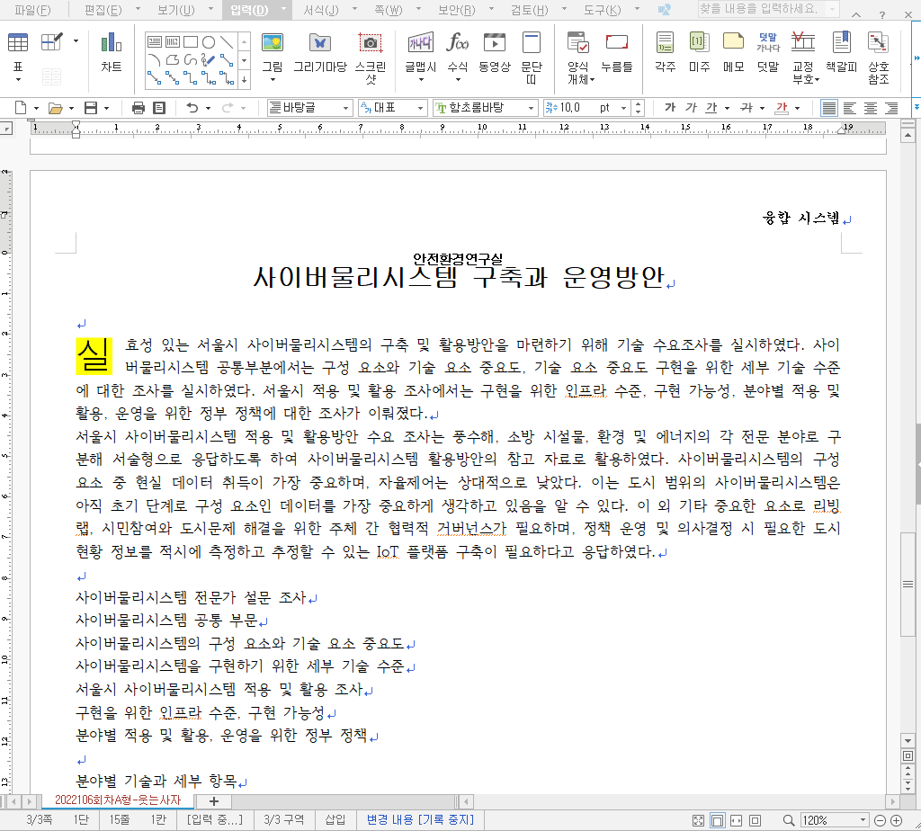Select the horizontal text box tool
Screen dimensions: 921x831
[155, 41]
